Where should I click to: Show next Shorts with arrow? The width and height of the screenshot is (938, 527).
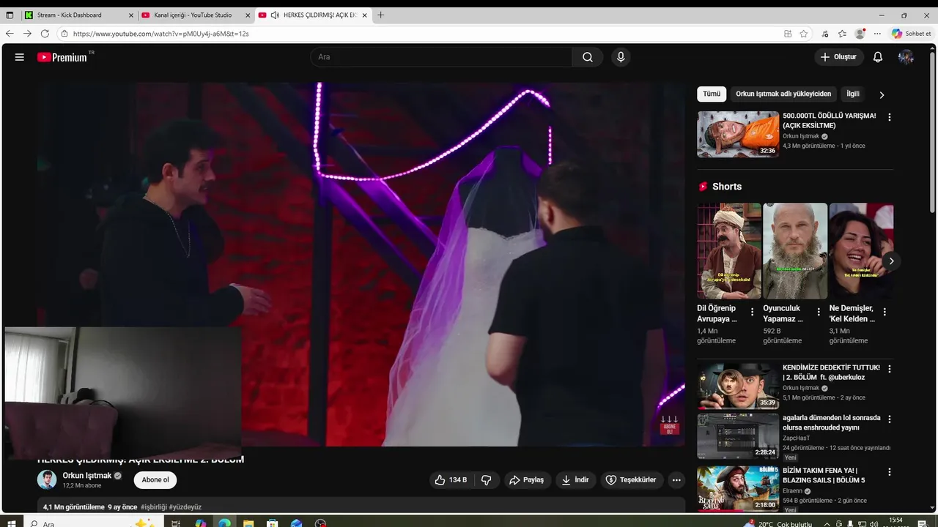[891, 261]
